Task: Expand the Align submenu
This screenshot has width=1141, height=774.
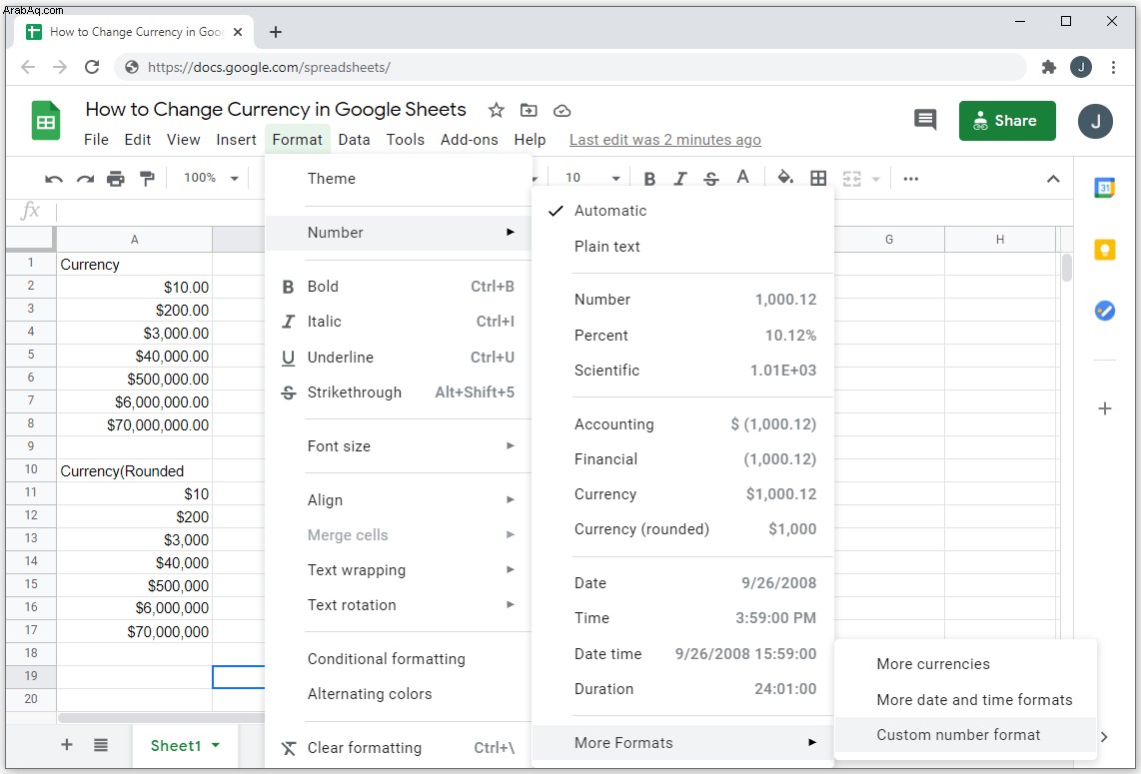Action: pos(398,499)
